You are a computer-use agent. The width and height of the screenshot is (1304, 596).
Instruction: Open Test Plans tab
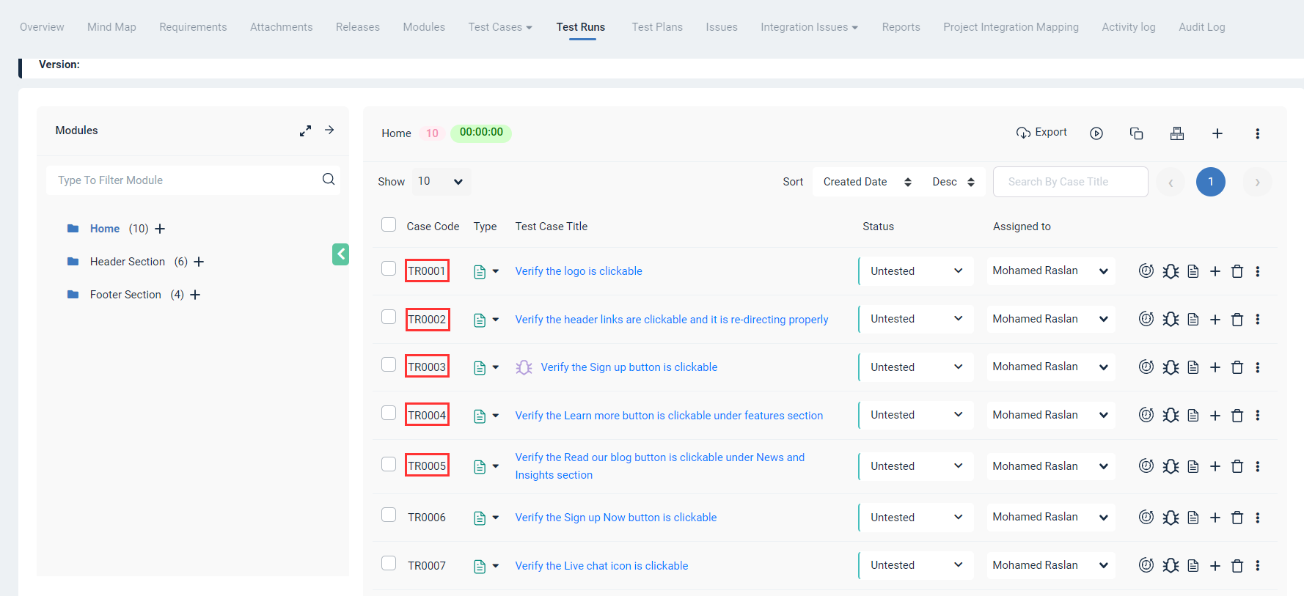657,27
